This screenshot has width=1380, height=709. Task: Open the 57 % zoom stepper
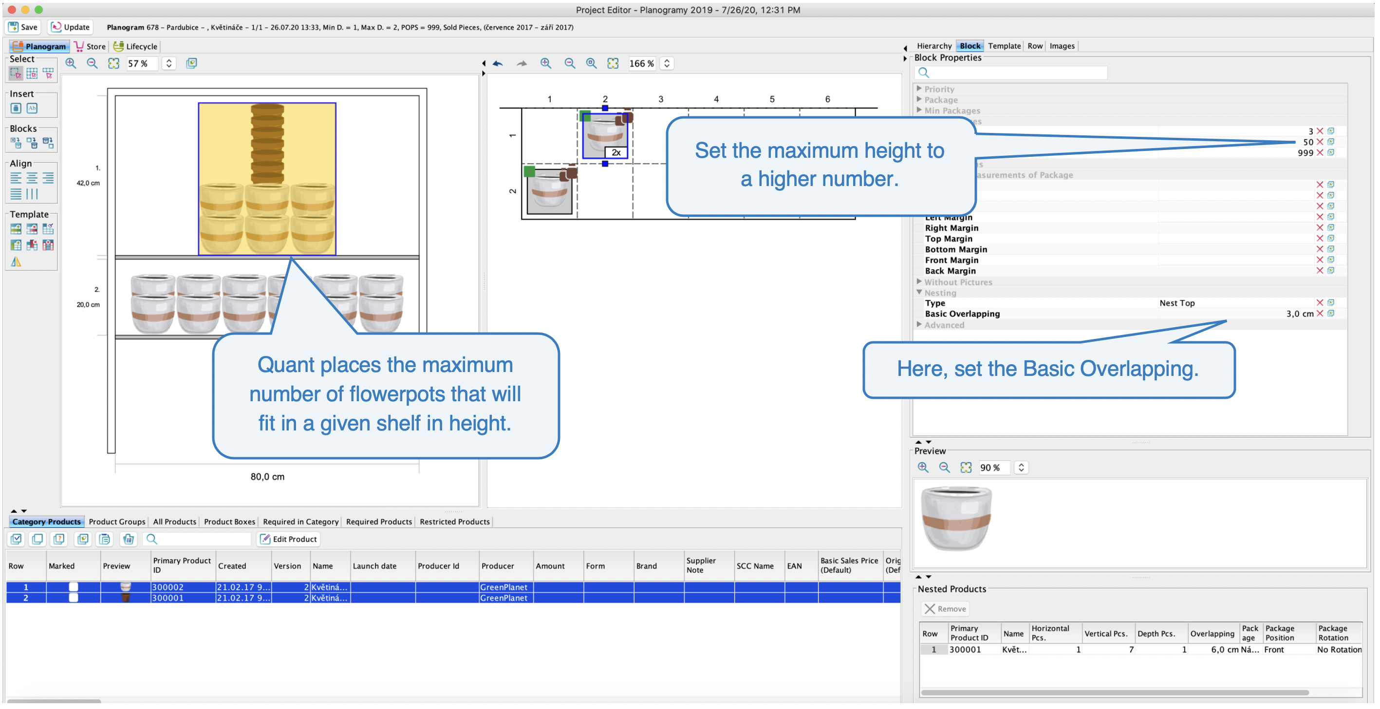[x=169, y=63]
